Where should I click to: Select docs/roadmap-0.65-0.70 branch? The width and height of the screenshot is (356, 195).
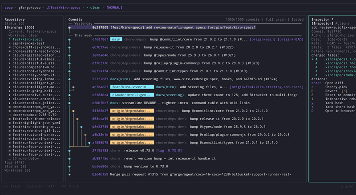32,115
